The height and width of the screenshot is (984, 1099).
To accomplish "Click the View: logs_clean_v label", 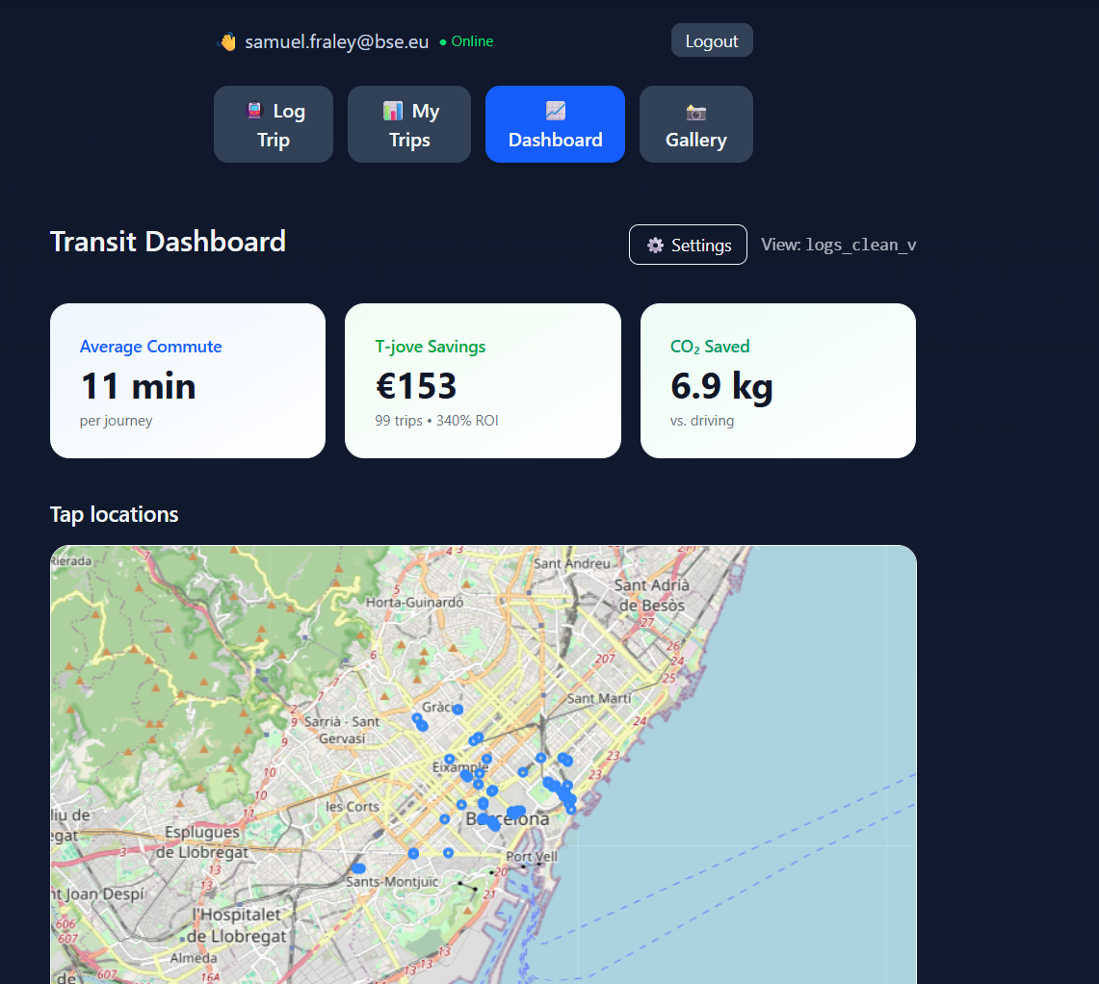I will click(x=838, y=245).
